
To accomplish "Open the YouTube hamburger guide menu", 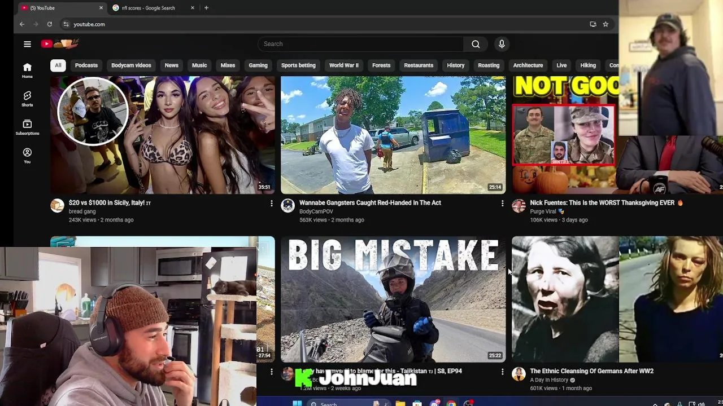I will pyautogui.click(x=27, y=44).
